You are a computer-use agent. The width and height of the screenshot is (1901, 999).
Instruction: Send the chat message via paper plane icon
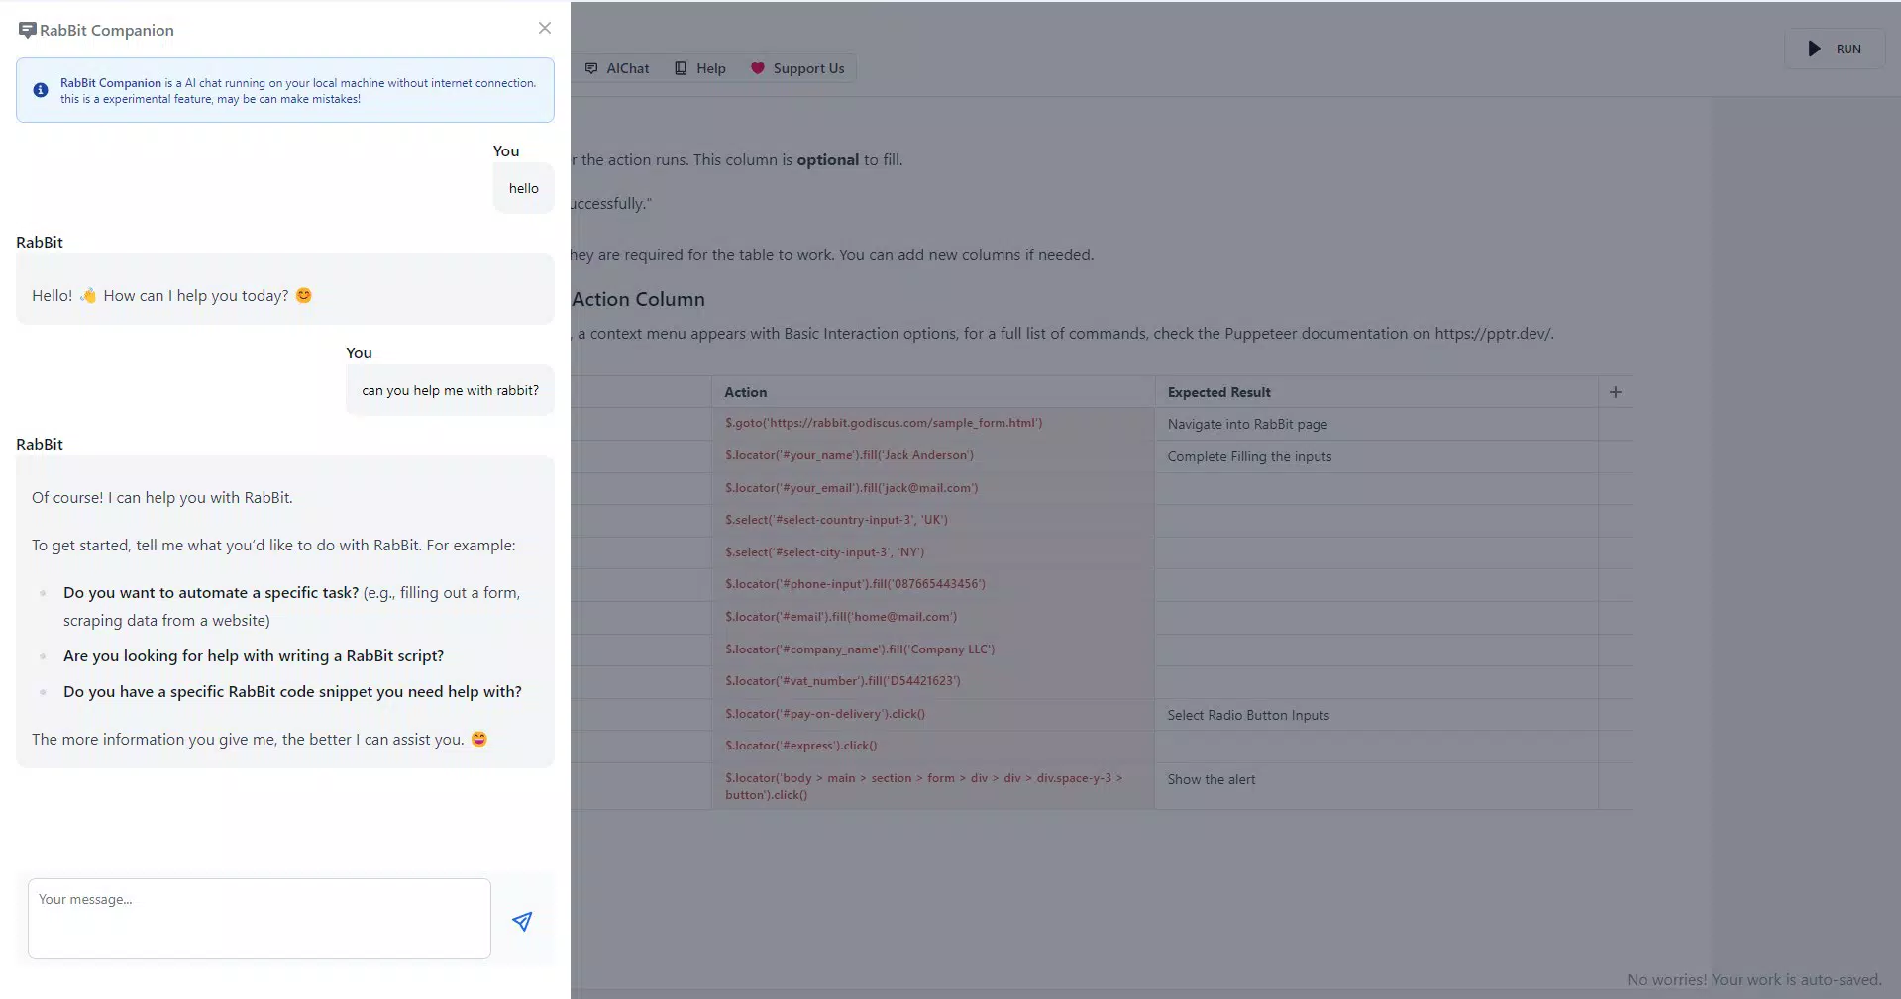click(522, 922)
